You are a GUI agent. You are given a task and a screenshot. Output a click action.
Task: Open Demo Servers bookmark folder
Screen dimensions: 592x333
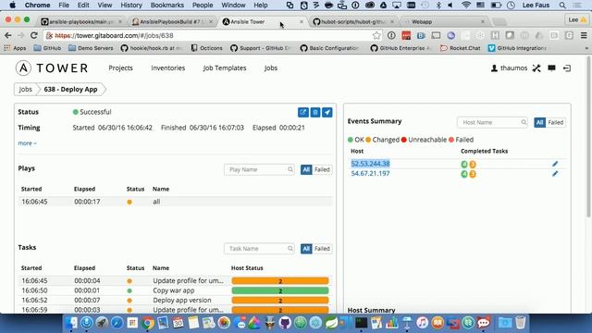[91, 48]
